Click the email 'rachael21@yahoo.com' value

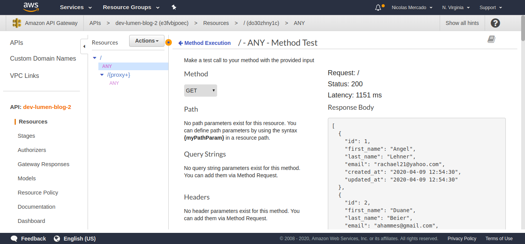click(409, 164)
